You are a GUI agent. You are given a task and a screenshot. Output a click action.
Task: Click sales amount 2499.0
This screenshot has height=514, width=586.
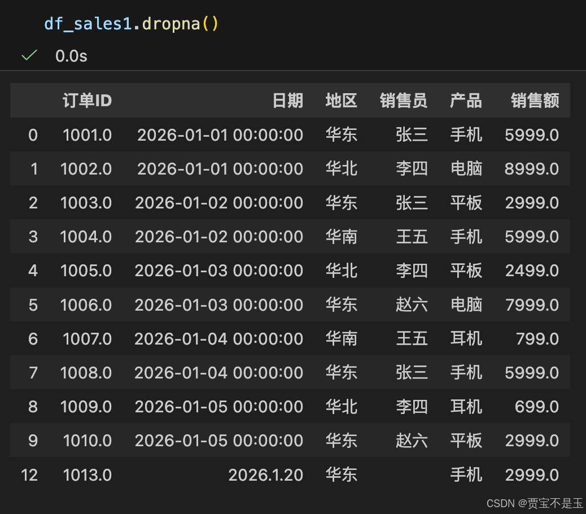pos(532,271)
